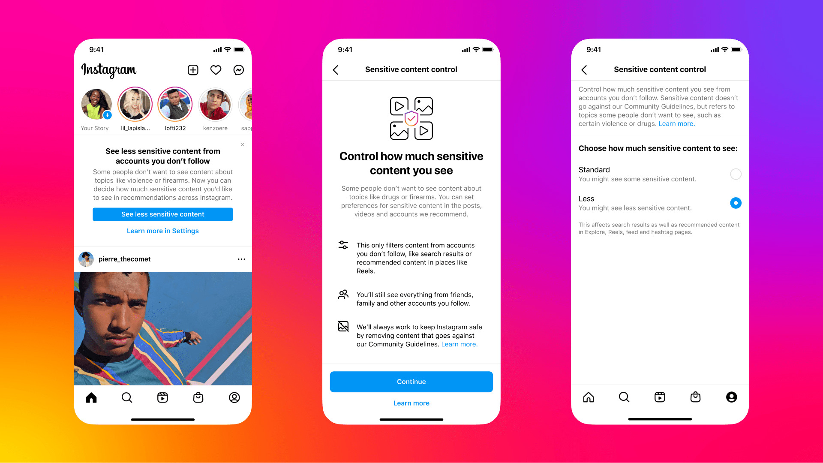Tap back arrow on sensitive content screen
The width and height of the screenshot is (823, 463).
coord(336,69)
